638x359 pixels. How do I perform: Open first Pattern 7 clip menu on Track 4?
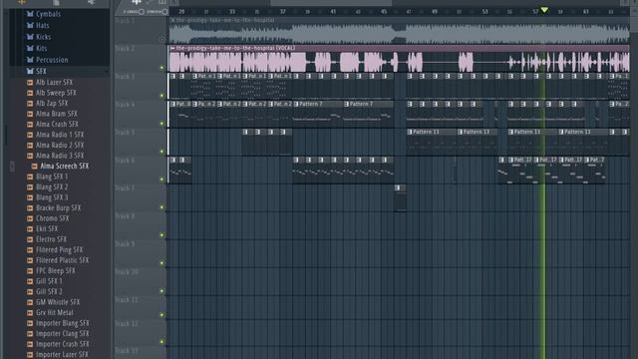click(296, 104)
